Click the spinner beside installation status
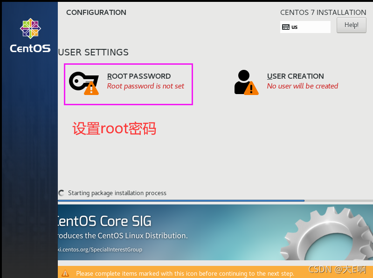The image size is (373, 278). coord(61,193)
